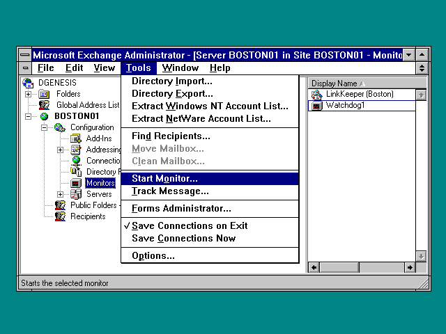Choose Directory Import from Tools menu
446x334 pixels.
click(x=210, y=81)
